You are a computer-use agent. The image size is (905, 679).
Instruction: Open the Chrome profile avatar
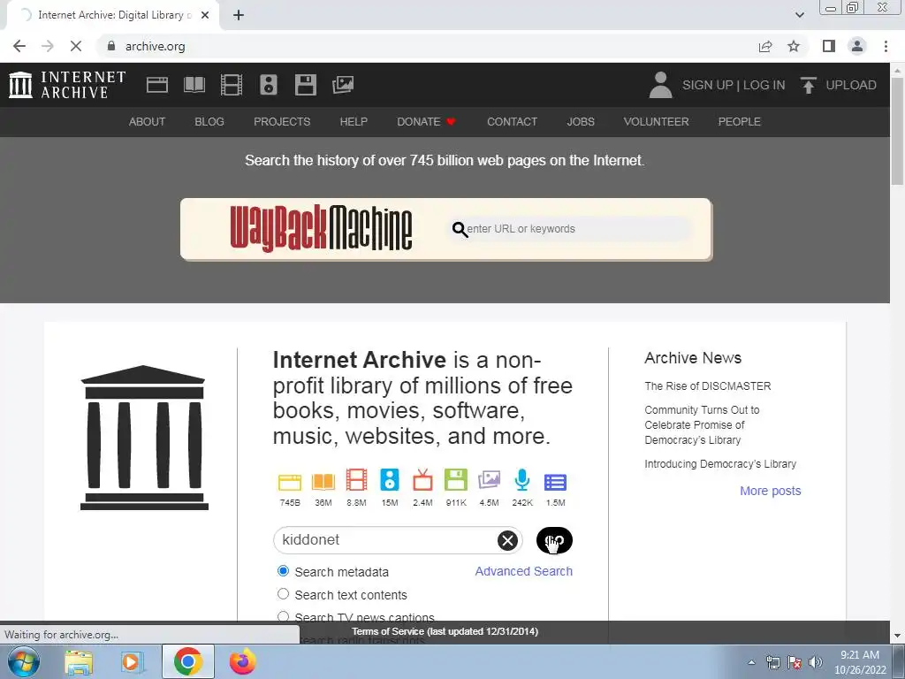pyautogui.click(x=857, y=46)
